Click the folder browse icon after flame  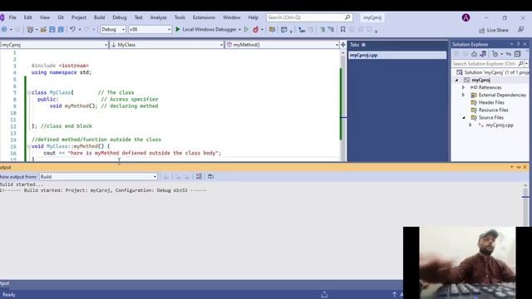click(272, 30)
